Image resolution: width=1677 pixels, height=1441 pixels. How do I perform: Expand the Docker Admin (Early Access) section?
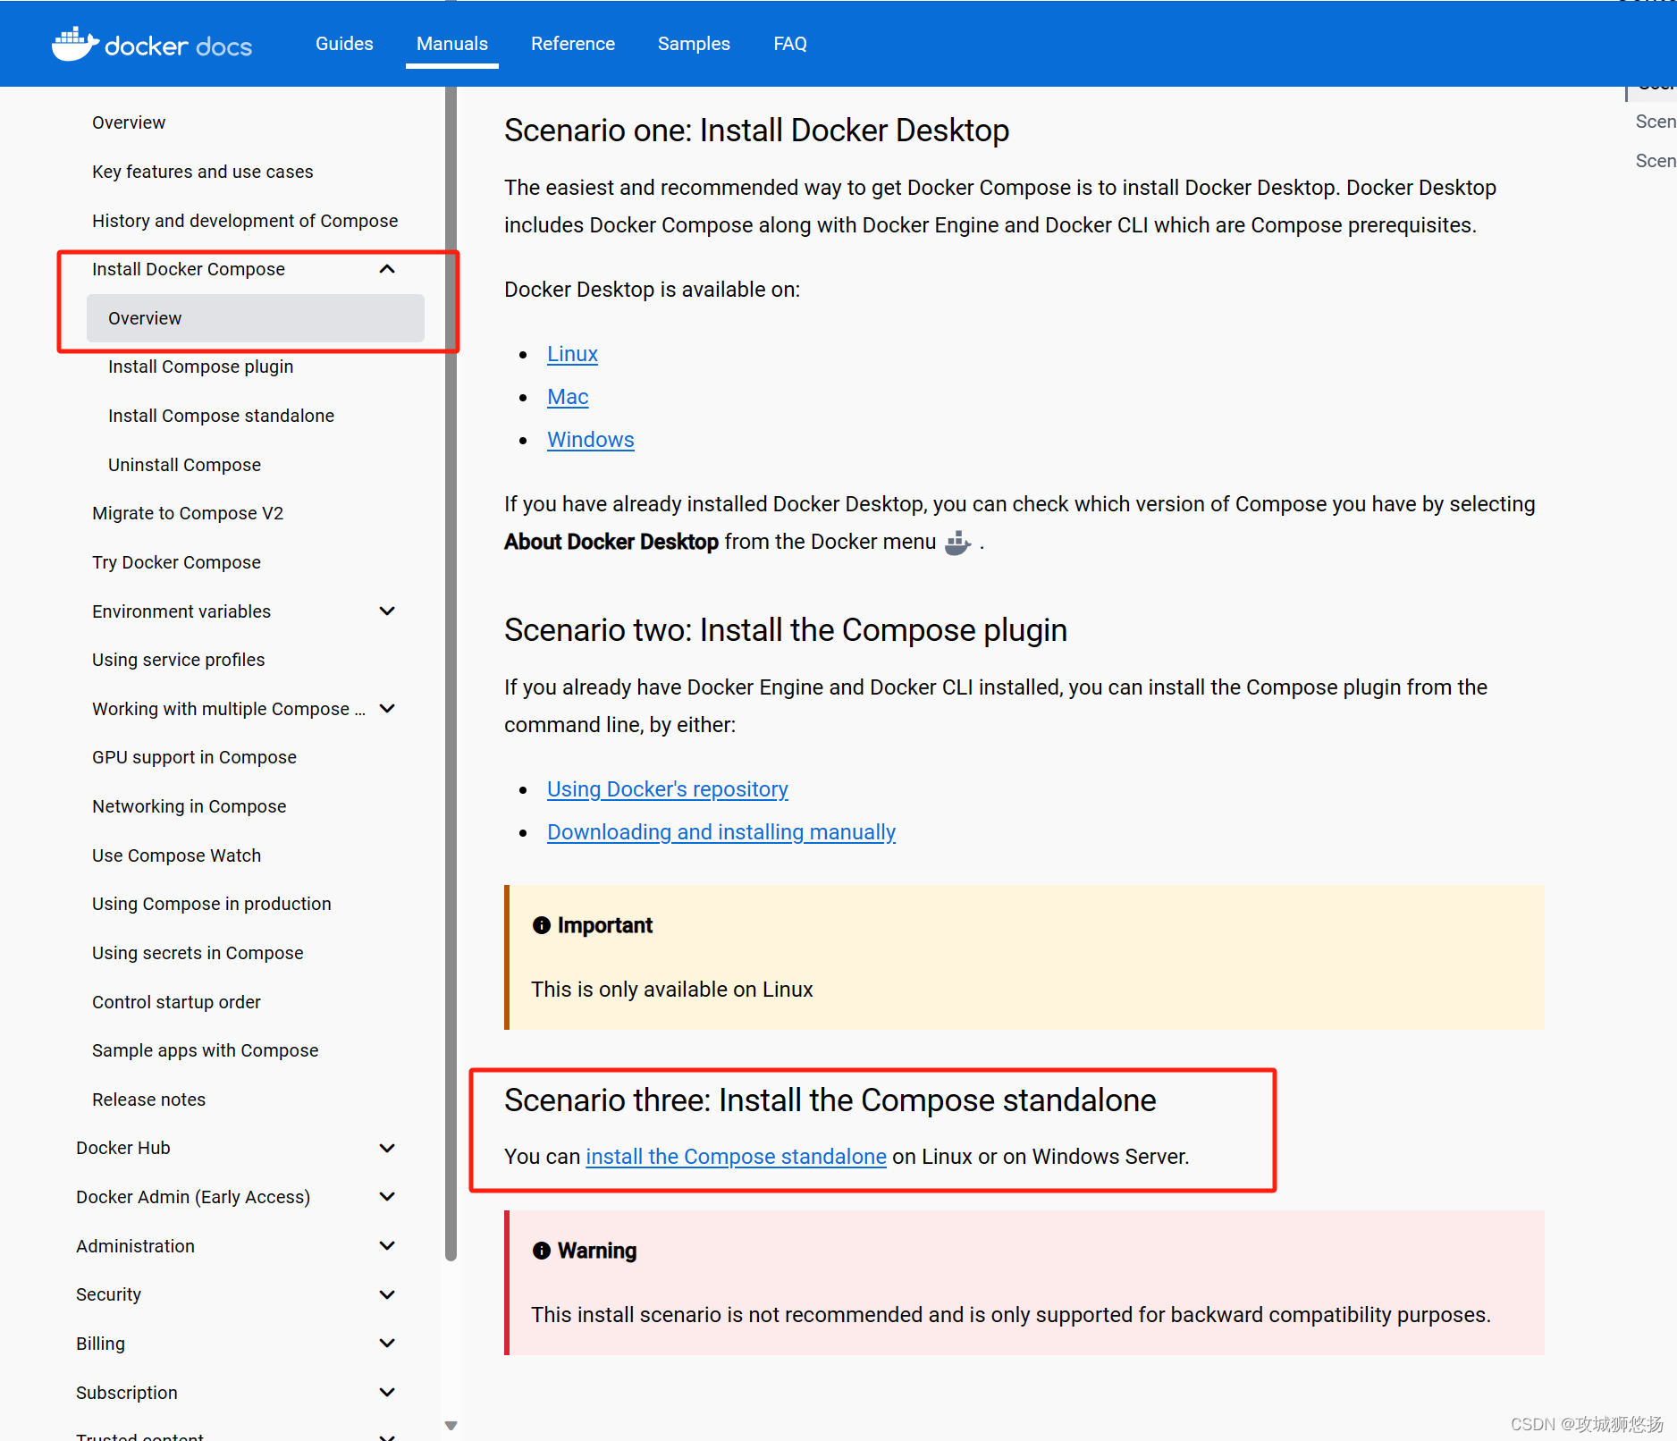click(387, 1196)
